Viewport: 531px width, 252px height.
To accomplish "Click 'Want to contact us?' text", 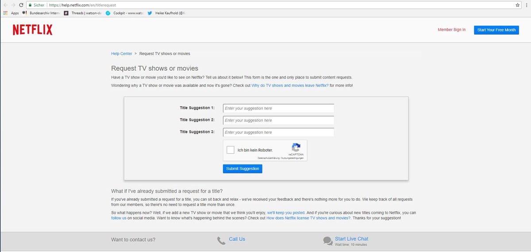I will tap(133, 240).
